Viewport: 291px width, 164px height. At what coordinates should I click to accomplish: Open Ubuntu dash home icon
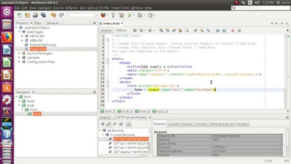coord(7,12)
